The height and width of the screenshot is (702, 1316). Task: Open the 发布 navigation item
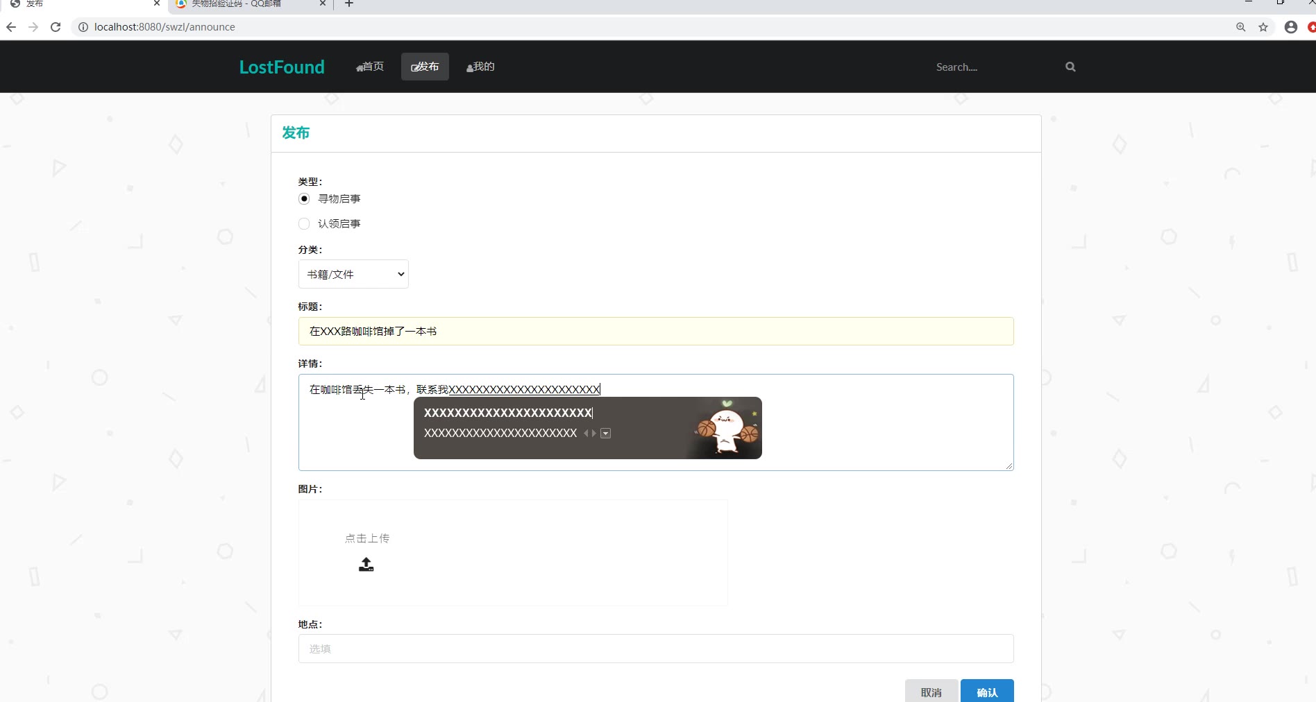click(425, 67)
